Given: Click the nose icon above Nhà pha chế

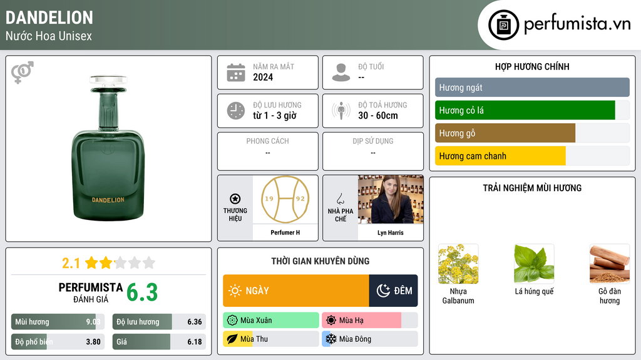Looking at the screenshot, I should coord(340,199).
